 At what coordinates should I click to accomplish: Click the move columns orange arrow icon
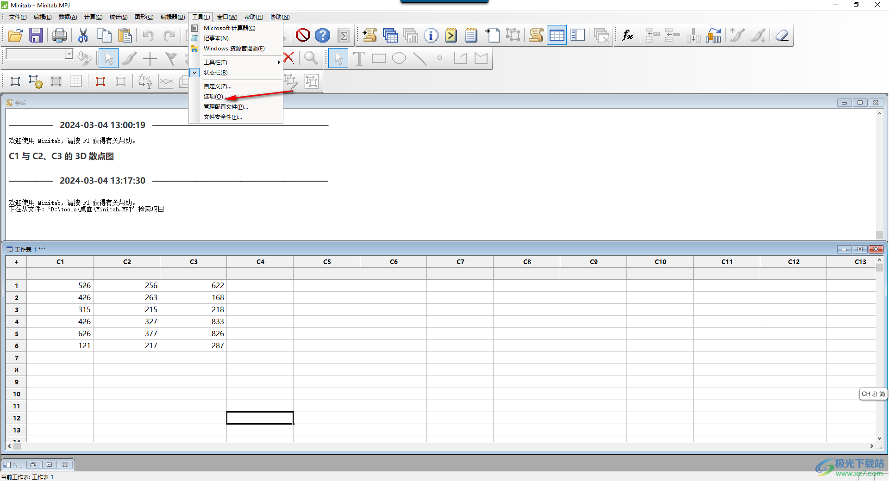714,35
